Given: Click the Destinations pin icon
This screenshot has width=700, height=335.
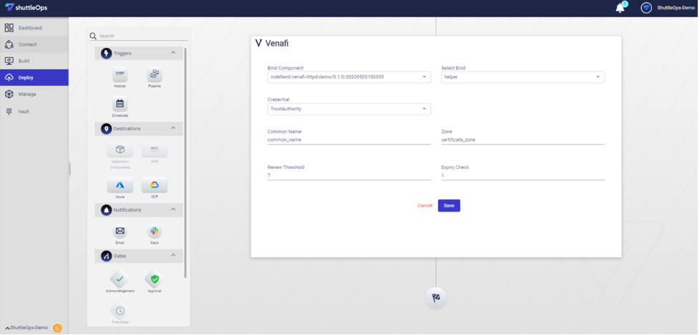Looking at the screenshot, I should (x=106, y=129).
